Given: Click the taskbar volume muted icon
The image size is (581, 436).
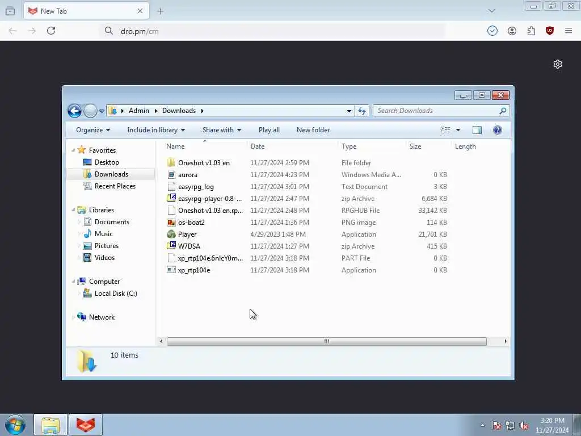Looking at the screenshot, I should coord(524,426).
